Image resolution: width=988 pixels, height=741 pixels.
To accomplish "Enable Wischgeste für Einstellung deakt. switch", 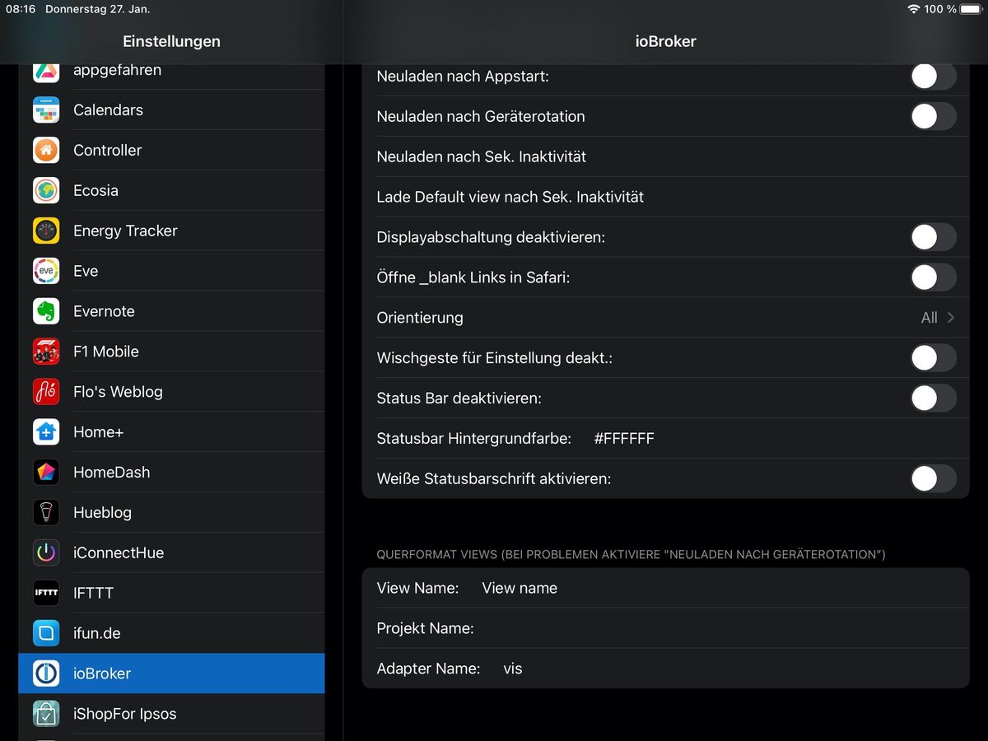I will click(x=933, y=357).
